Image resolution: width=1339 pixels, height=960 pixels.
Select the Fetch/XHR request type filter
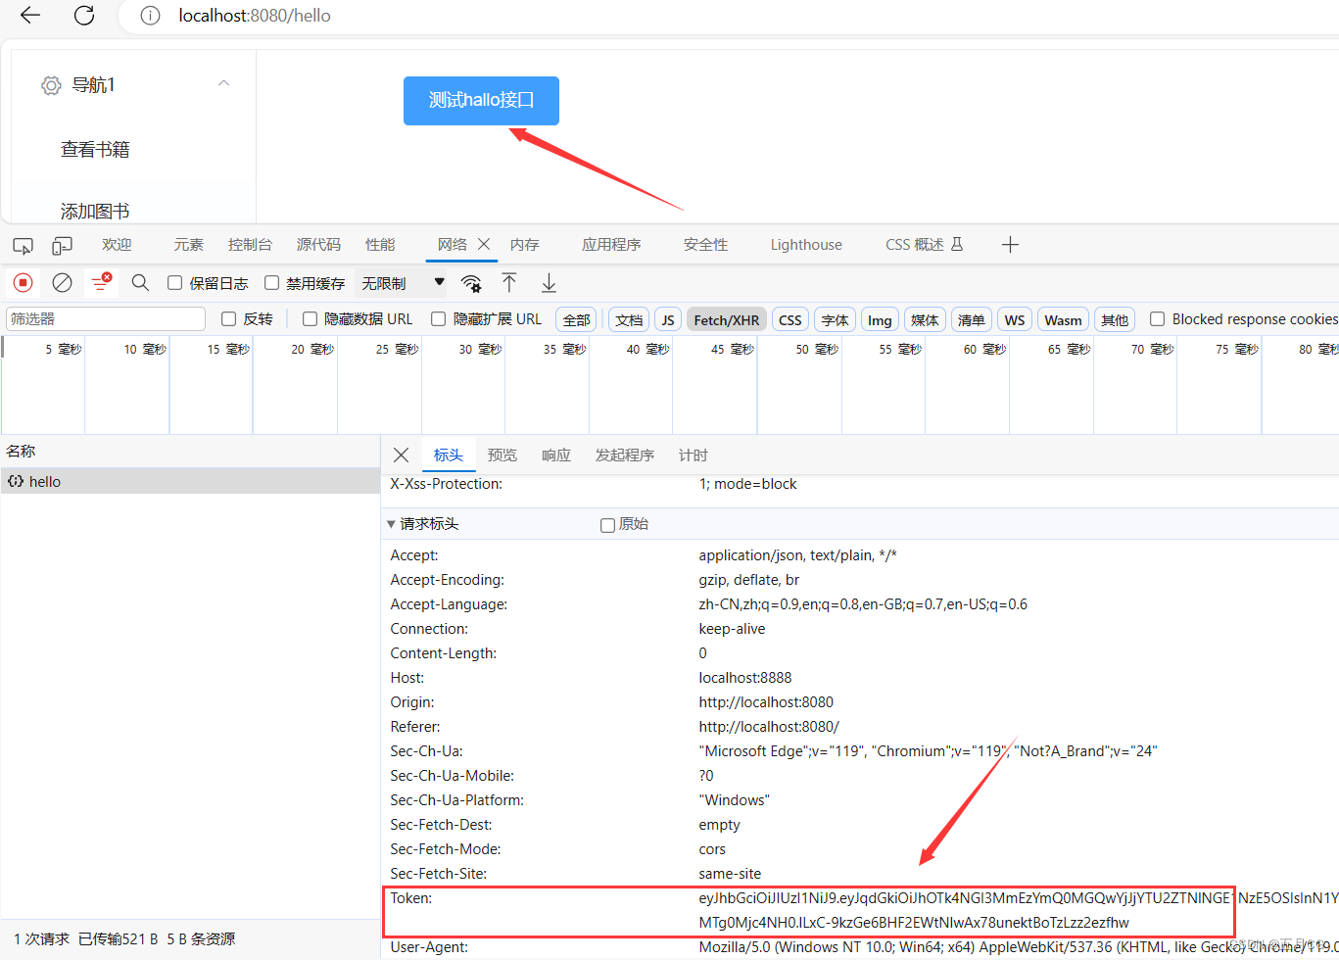727,320
